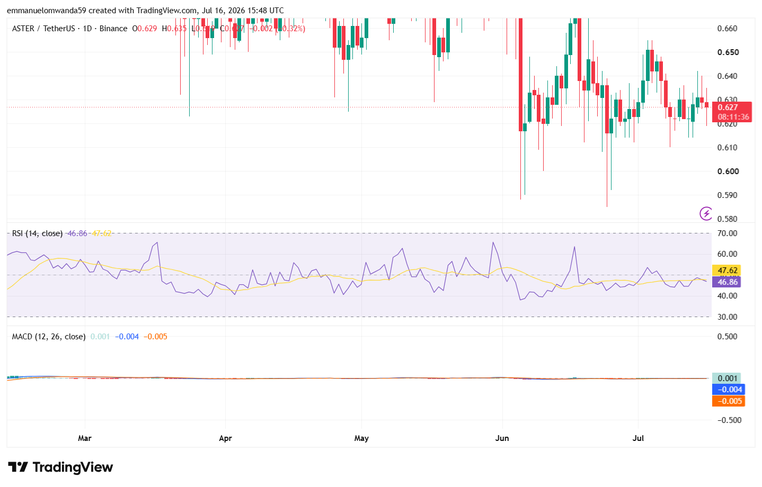
Task: Click the -0.004 value in the MACD legend
Action: click(x=127, y=337)
